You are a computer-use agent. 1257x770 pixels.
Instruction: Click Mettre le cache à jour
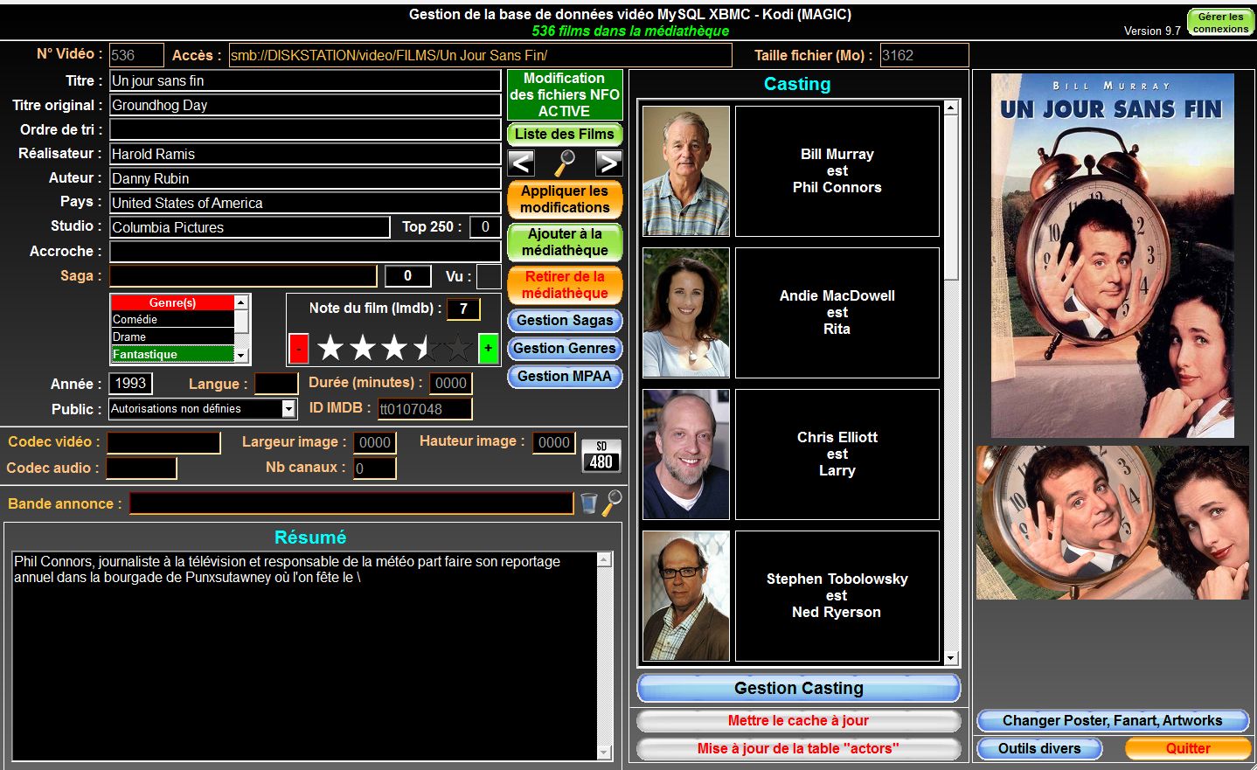(x=799, y=720)
